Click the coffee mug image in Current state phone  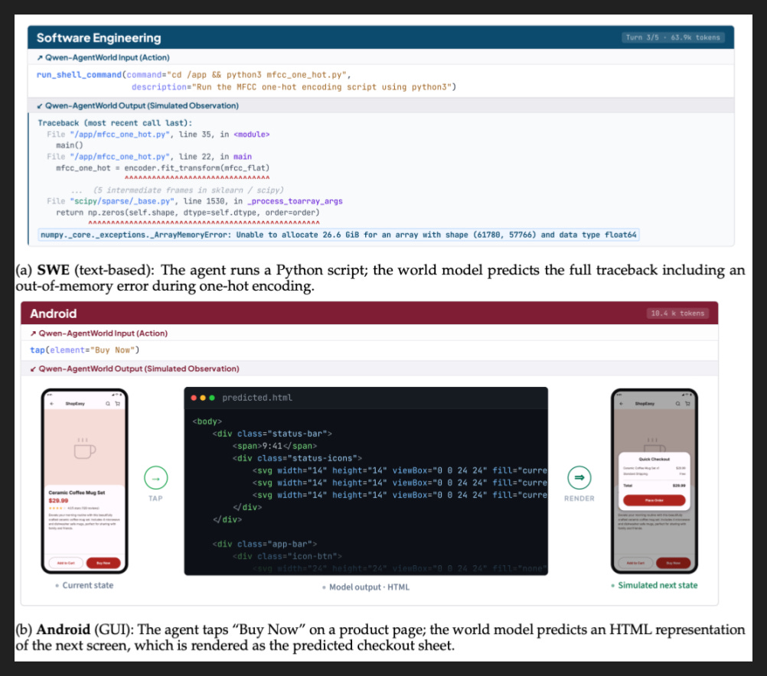[85, 448]
